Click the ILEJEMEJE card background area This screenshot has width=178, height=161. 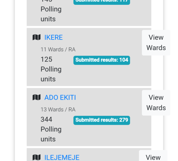[x=89, y=154]
